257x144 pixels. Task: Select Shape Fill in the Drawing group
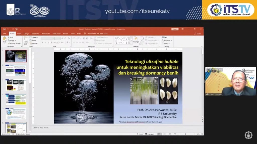[150, 37]
